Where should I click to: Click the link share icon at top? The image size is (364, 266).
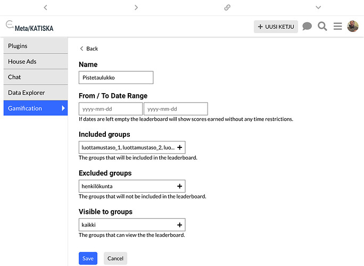tap(227, 7)
